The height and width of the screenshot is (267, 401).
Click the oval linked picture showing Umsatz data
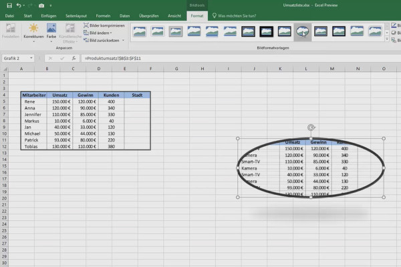(311, 168)
